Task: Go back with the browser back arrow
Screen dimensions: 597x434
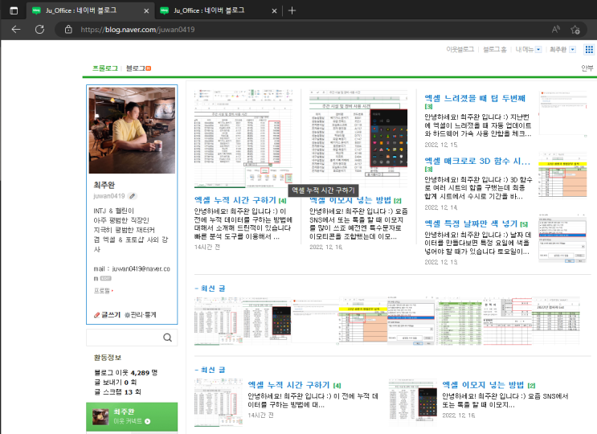Action: point(15,29)
